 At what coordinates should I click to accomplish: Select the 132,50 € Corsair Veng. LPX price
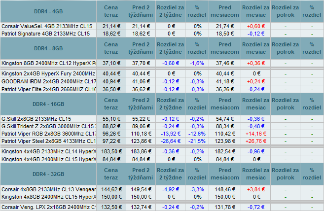111,207
